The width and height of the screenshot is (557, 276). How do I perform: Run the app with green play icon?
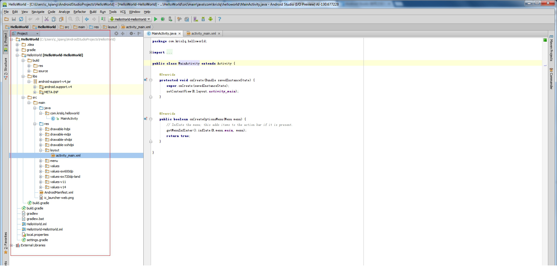(156, 19)
